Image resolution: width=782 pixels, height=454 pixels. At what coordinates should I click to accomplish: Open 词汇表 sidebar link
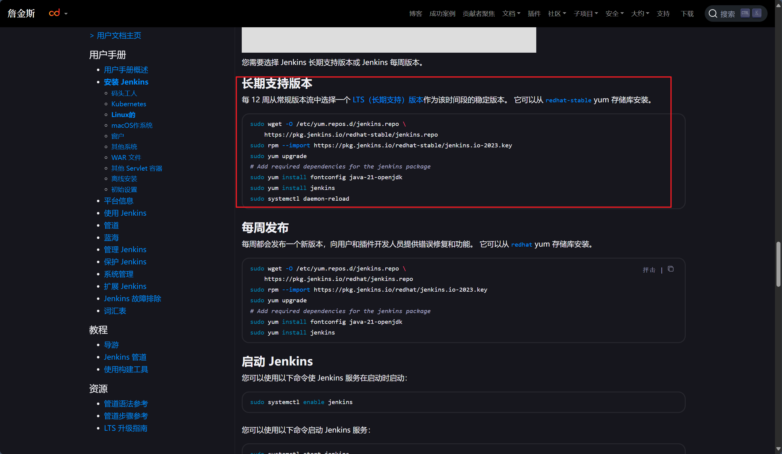(x=115, y=311)
